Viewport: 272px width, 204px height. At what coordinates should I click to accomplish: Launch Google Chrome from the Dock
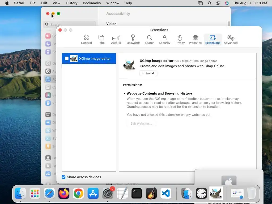(78, 193)
